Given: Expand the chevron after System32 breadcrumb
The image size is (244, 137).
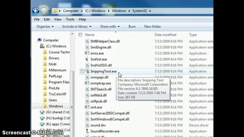Looking at the screenshot, I should 150,11.
